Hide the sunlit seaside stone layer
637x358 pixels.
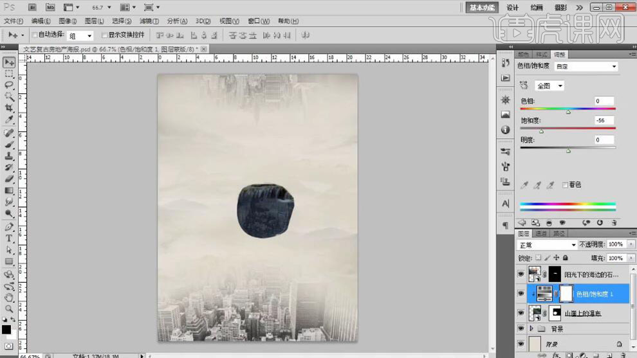pyautogui.click(x=521, y=274)
